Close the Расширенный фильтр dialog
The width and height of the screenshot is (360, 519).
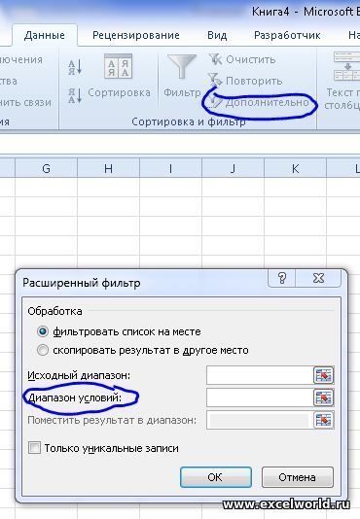(x=318, y=278)
